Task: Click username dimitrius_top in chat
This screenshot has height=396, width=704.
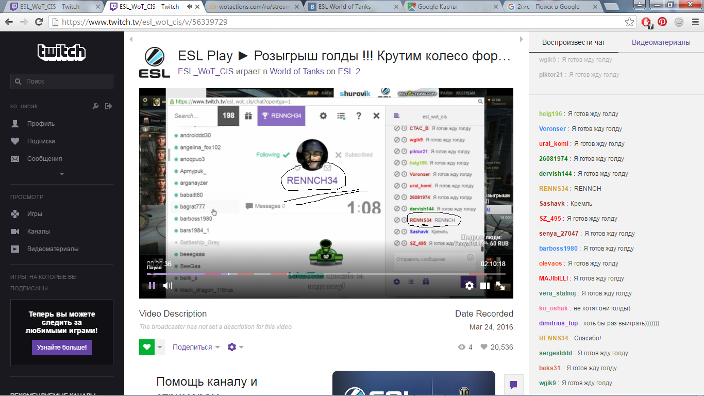Action: (x=559, y=323)
